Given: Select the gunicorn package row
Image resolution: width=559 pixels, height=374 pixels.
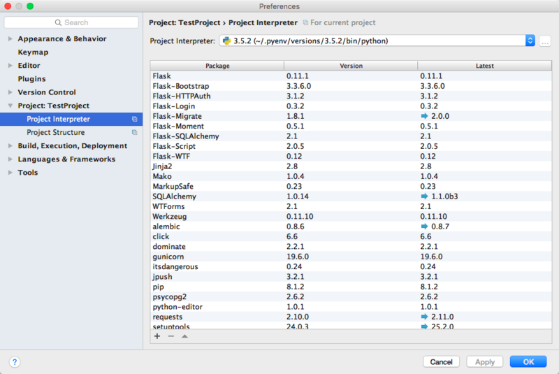Looking at the screenshot, I should point(351,257).
